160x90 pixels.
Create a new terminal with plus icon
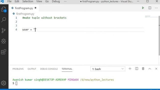[130, 69]
